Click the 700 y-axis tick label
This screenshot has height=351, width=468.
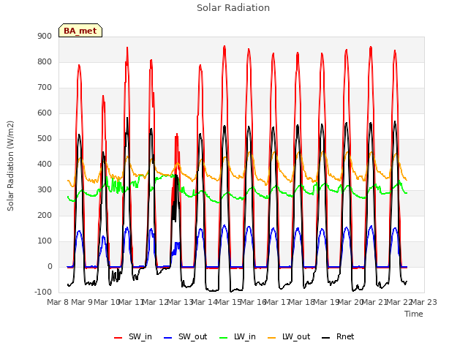pos(45,88)
